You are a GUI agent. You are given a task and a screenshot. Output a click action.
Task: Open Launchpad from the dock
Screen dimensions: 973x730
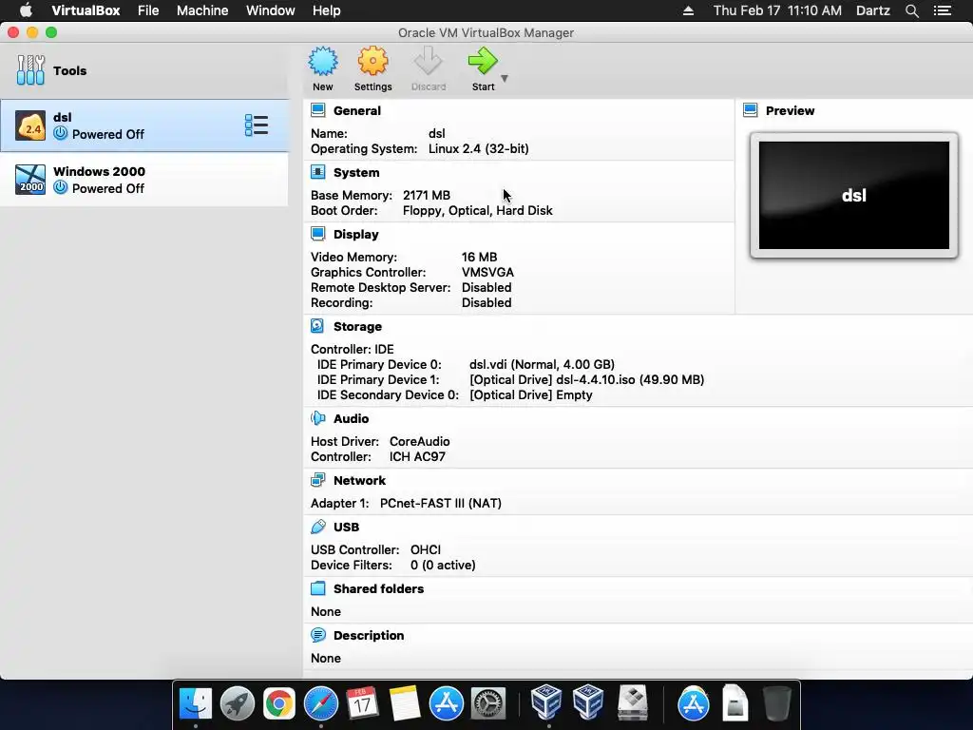(x=237, y=703)
